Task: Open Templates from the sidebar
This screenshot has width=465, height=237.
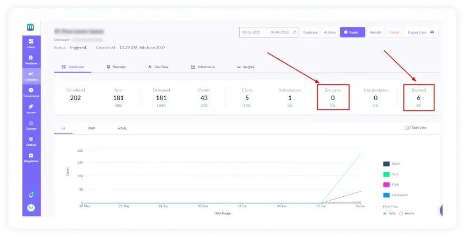Action: (x=31, y=59)
